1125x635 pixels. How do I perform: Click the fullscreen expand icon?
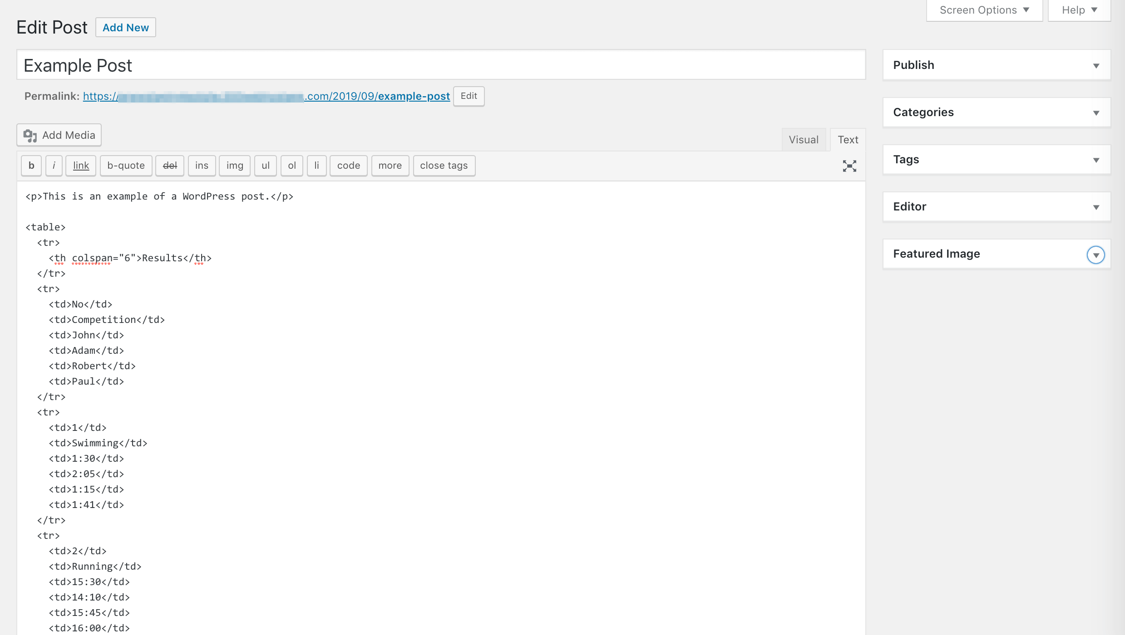coord(850,166)
